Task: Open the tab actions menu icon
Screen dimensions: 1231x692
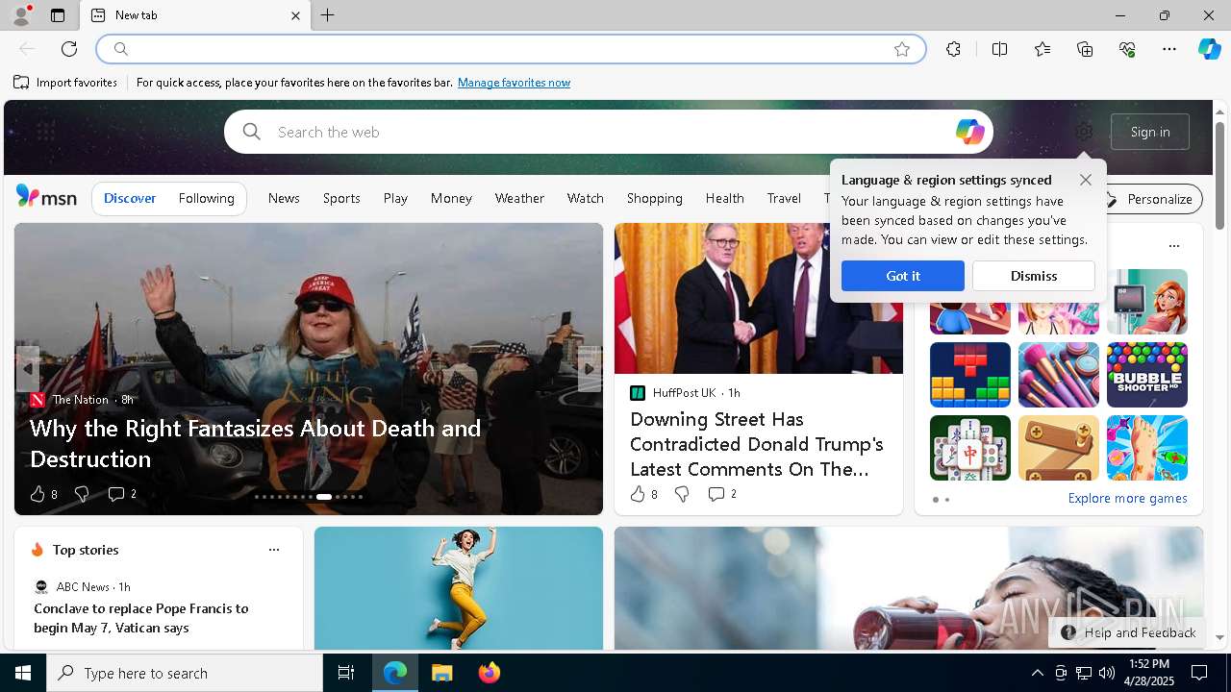Action: tap(58, 15)
